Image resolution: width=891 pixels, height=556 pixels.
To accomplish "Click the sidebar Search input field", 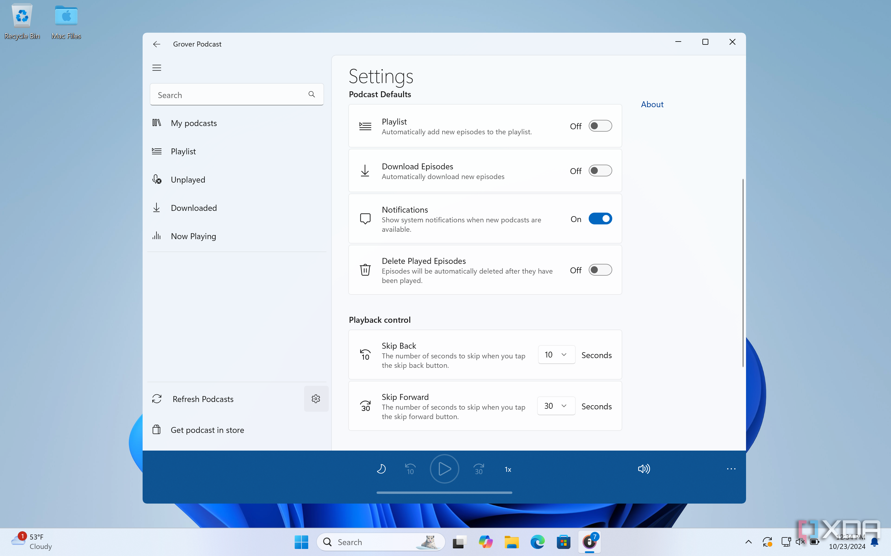I will tap(237, 95).
